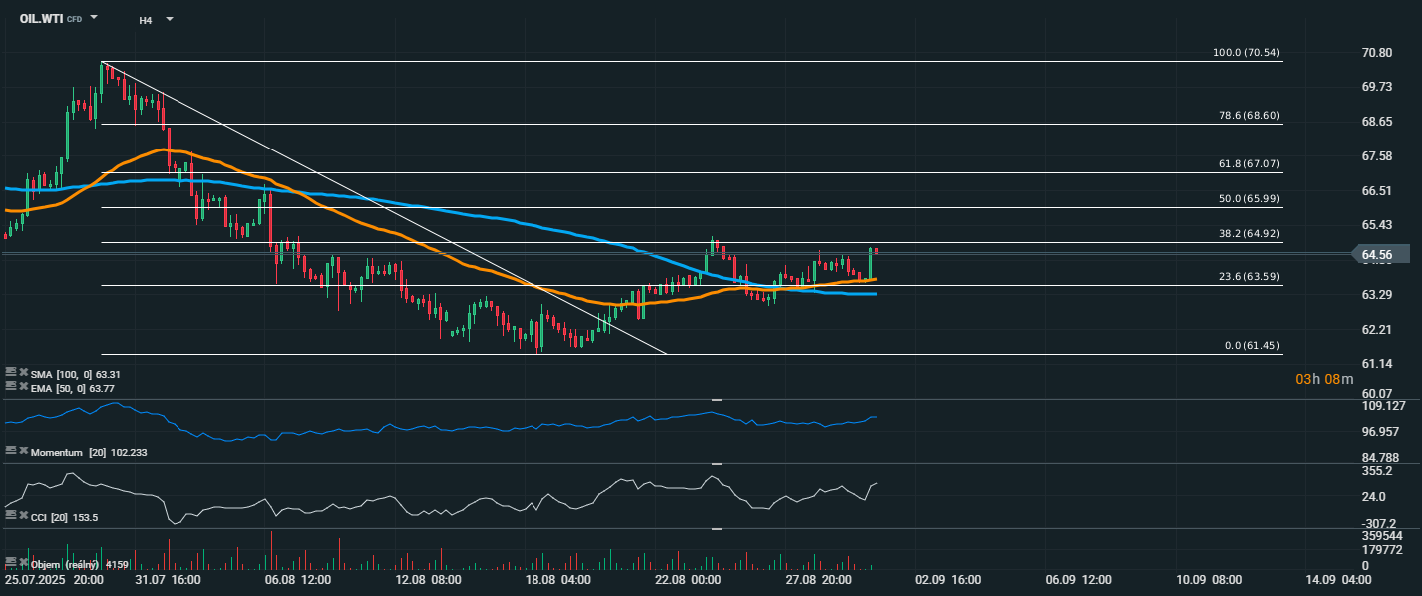Viewport: 1422px width, 596px height.
Task: Open the H4 timeframe dropdown
Action: [169, 19]
